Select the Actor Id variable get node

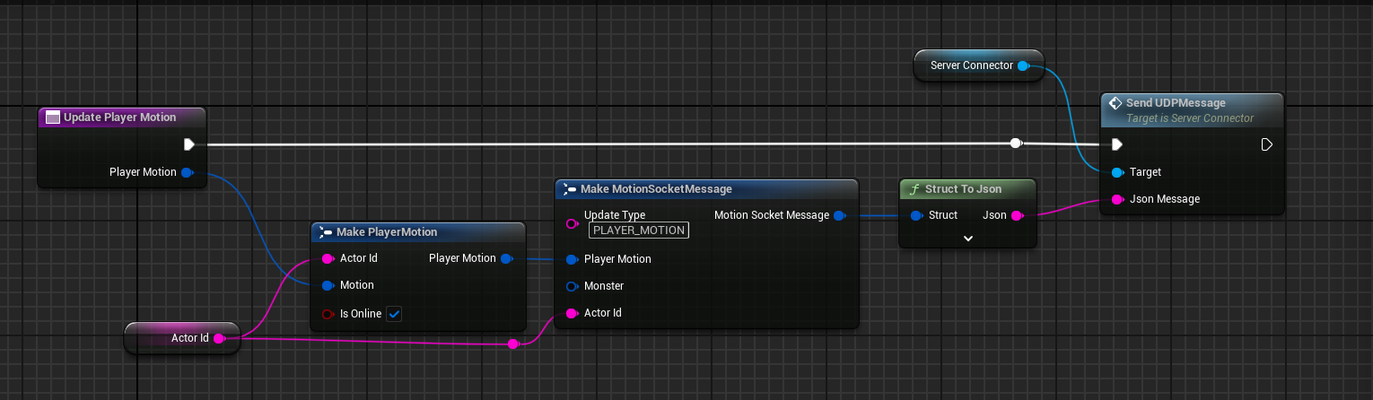[x=181, y=338]
